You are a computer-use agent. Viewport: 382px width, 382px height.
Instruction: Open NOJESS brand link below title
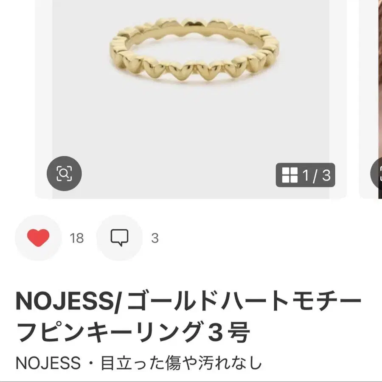tap(48, 363)
